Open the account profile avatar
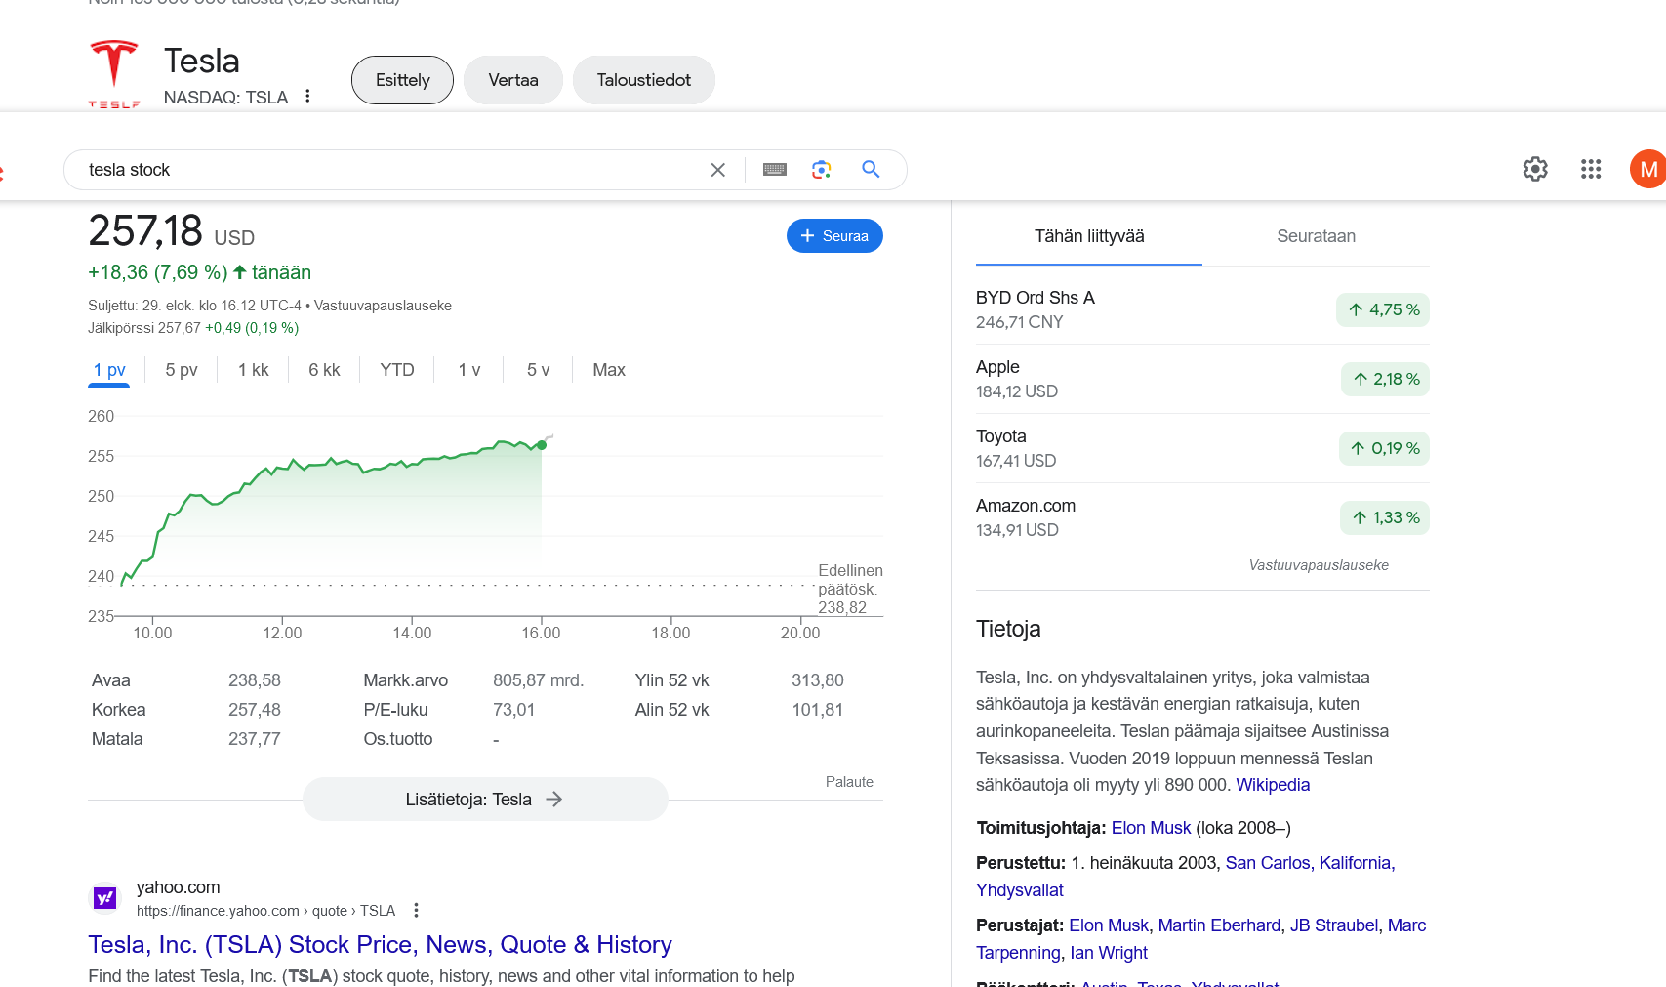 tap(1647, 169)
